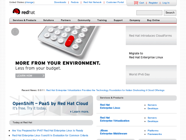Open the Red Hat Network link
Viewport: 186px width, 140px height.
(92, 2)
